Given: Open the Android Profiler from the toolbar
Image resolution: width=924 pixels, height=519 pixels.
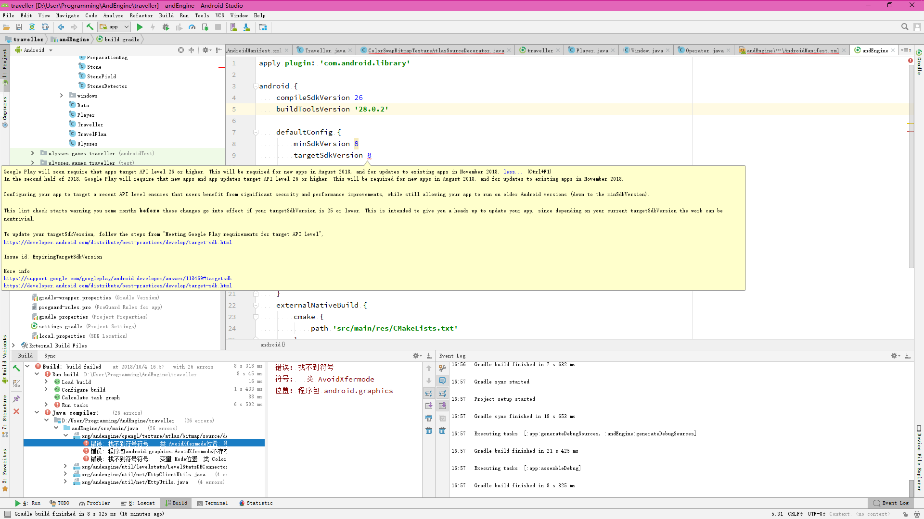Looking at the screenshot, I should click(192, 27).
